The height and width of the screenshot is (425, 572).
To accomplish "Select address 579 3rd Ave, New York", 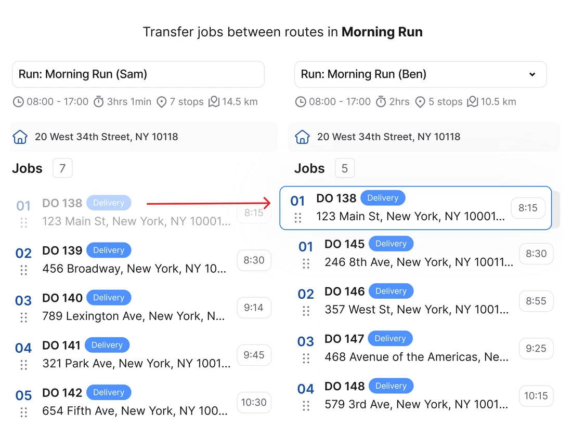I will coord(416,404).
